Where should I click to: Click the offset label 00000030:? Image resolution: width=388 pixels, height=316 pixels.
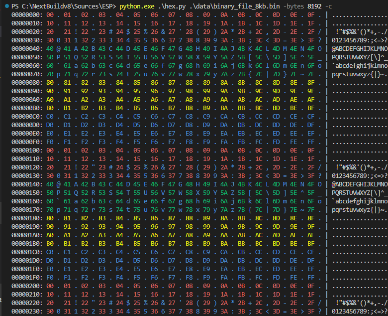click(27, 40)
